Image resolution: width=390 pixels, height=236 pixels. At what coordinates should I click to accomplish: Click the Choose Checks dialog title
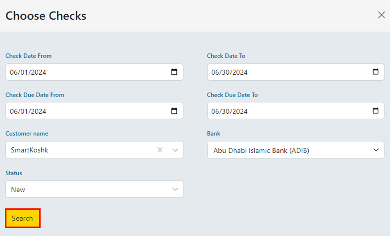46,16
